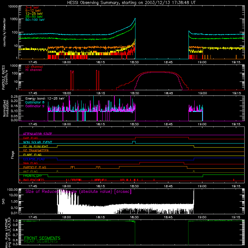Click the 18:30 tick under counts plot
The width and height of the screenshot is (248, 248).
point(134,62)
